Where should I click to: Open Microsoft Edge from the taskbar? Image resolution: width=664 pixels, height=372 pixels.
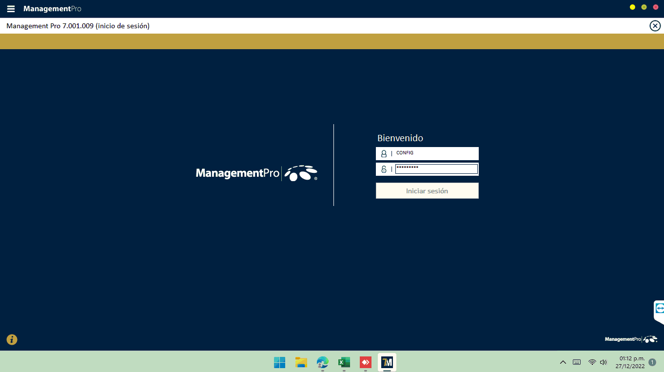[x=322, y=362]
